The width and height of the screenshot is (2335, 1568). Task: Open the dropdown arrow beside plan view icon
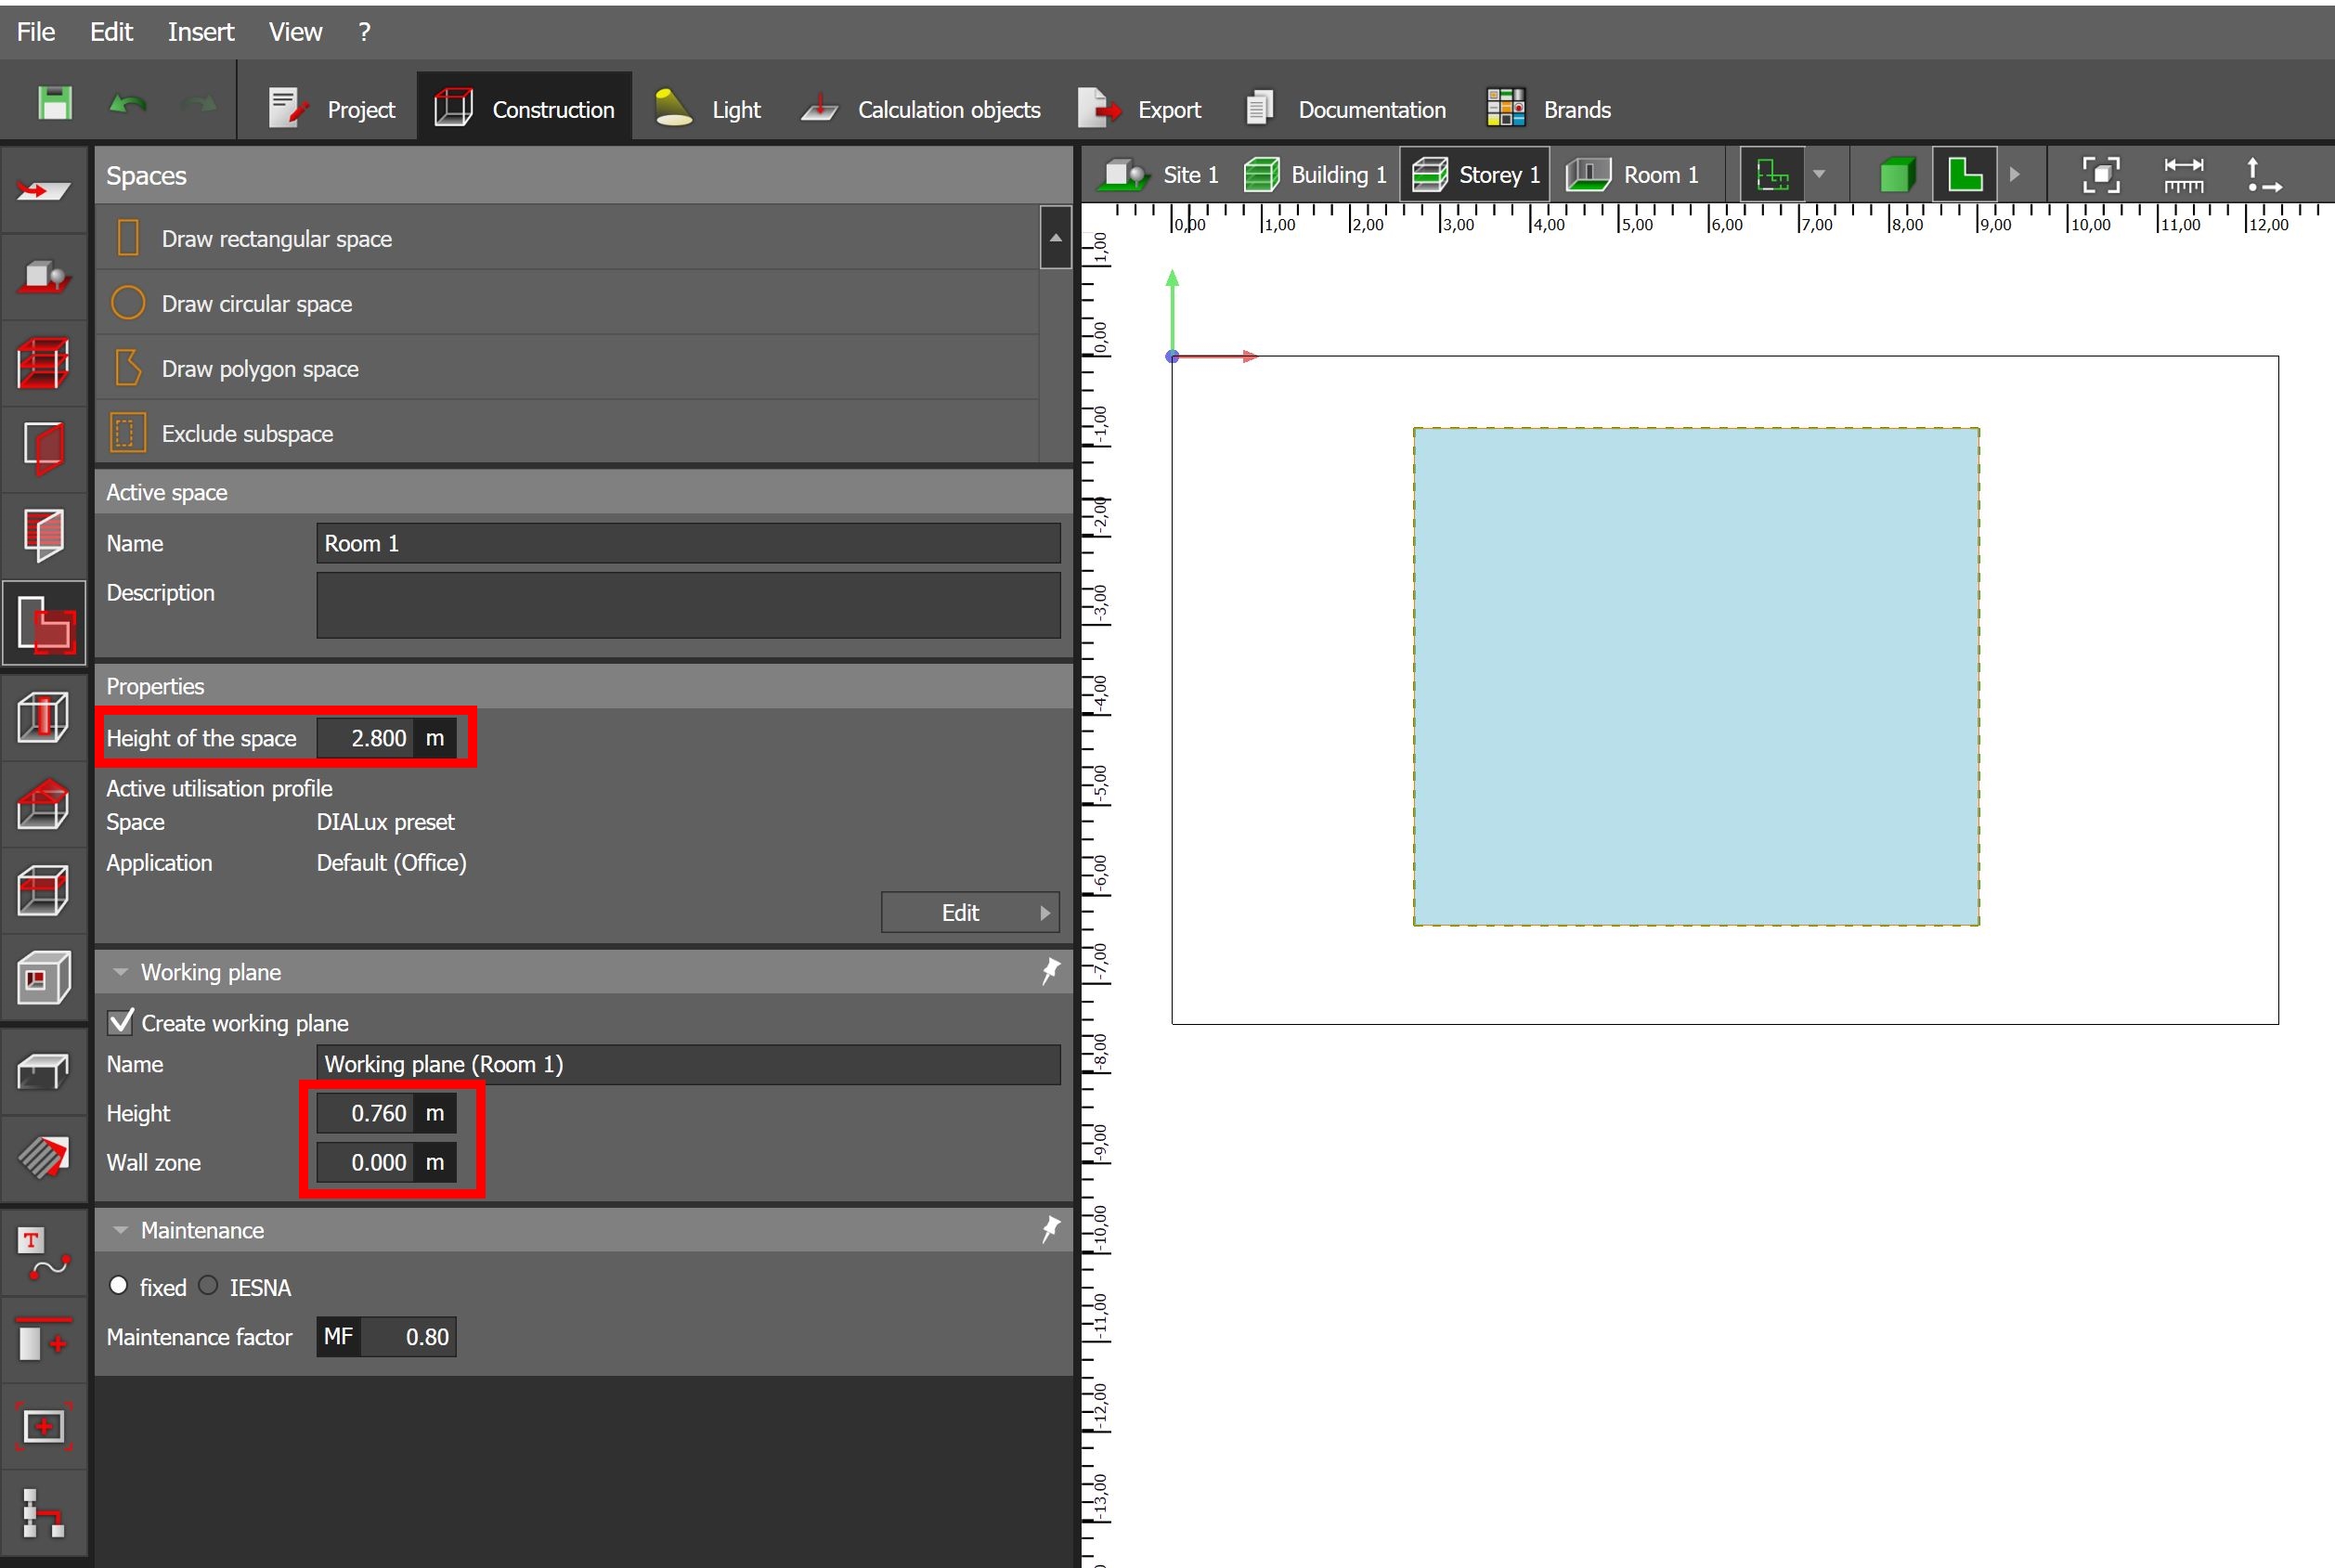click(1819, 175)
